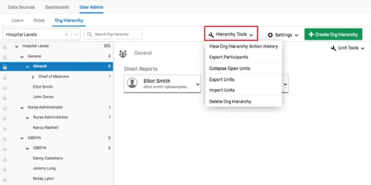371x185 pixels.
Task: Click the wrench icon on Unit Tools
Action: pos(333,48)
